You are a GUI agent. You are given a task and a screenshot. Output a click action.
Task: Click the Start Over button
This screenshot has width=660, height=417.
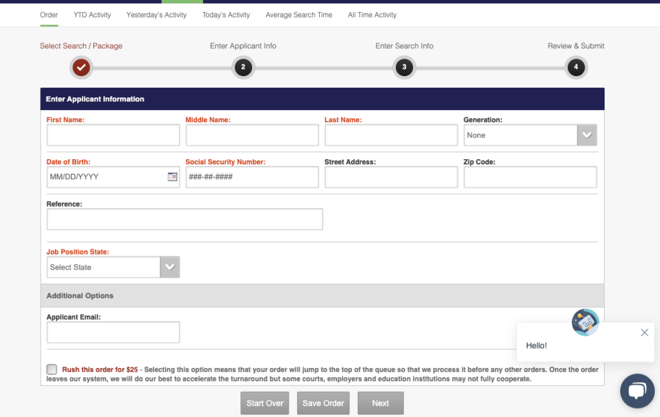(265, 403)
